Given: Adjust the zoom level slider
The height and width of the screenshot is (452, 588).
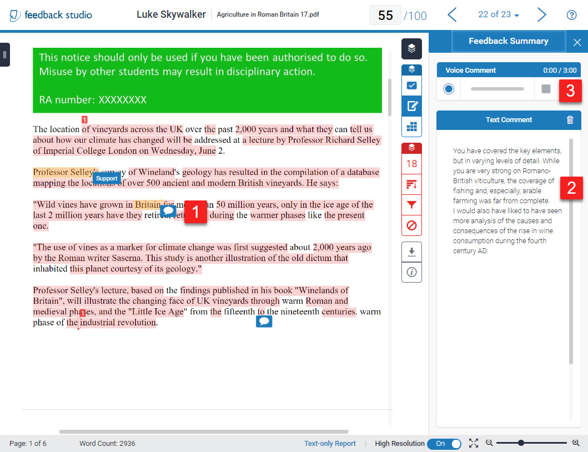Looking at the screenshot, I should (x=521, y=443).
